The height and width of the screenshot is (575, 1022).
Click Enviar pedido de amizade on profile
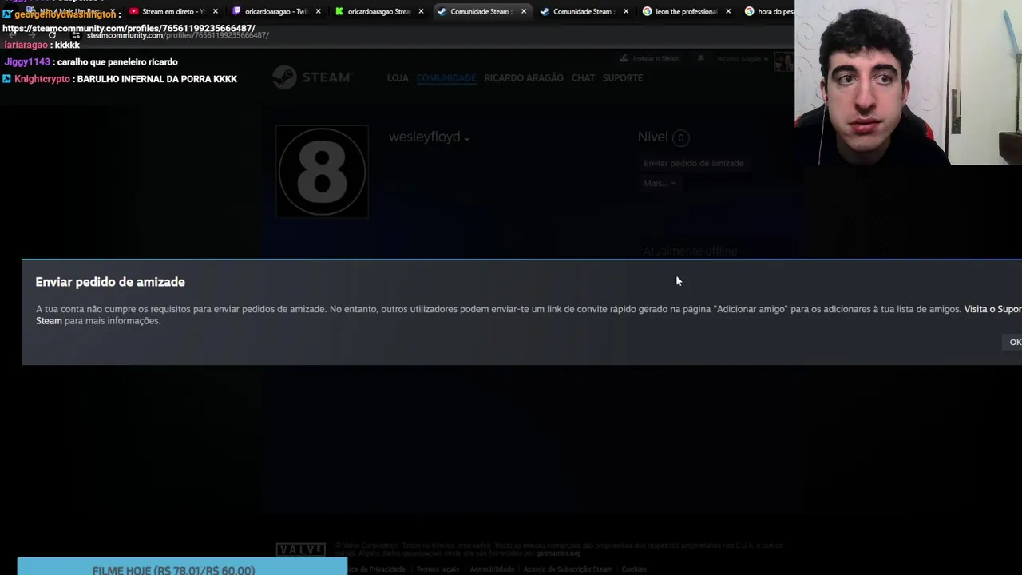[693, 163]
